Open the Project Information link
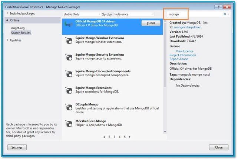The image size is (238, 160). (x=183, y=55)
